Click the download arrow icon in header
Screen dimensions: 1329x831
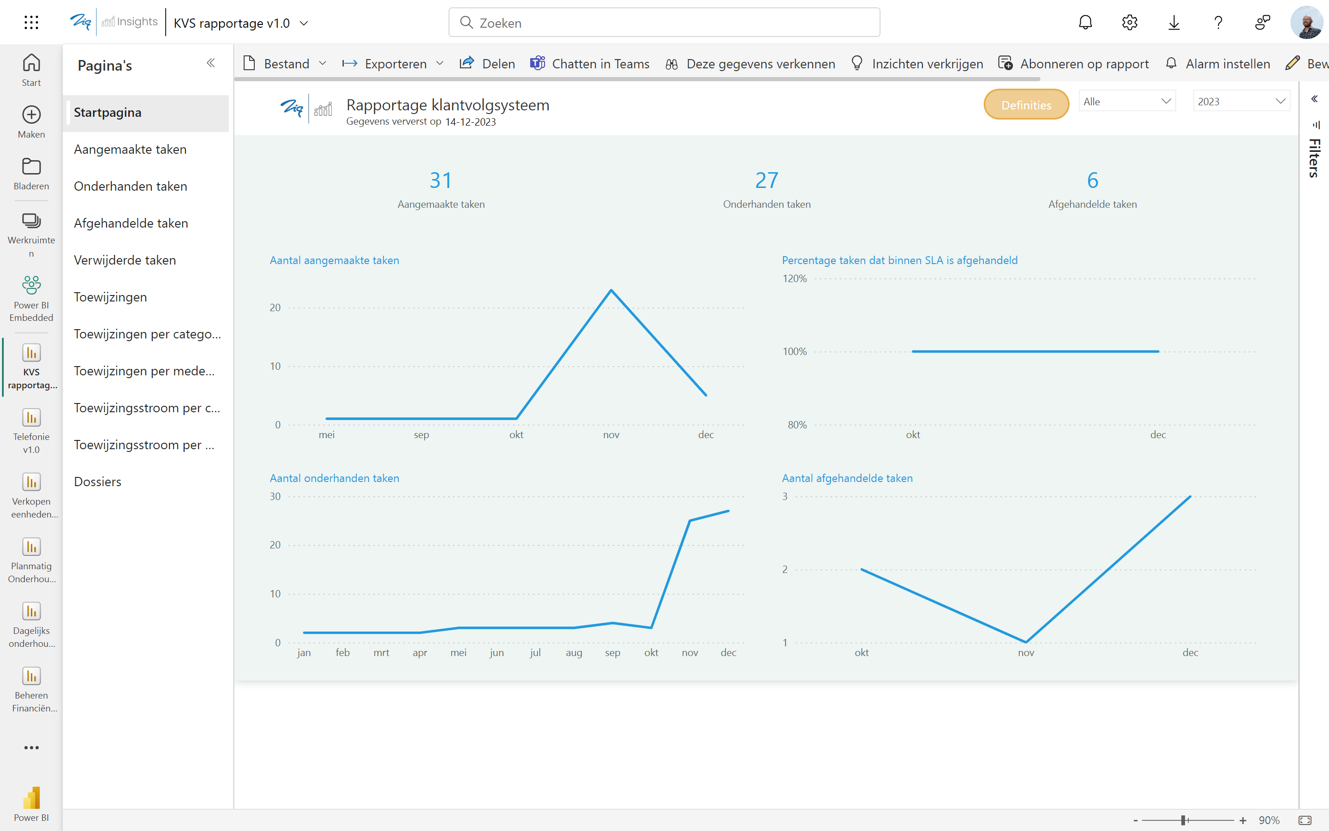(1173, 23)
